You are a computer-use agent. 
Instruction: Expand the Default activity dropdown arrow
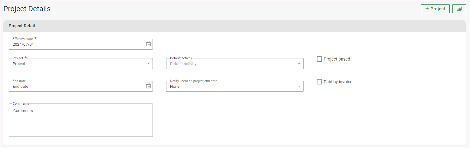pyautogui.click(x=299, y=64)
